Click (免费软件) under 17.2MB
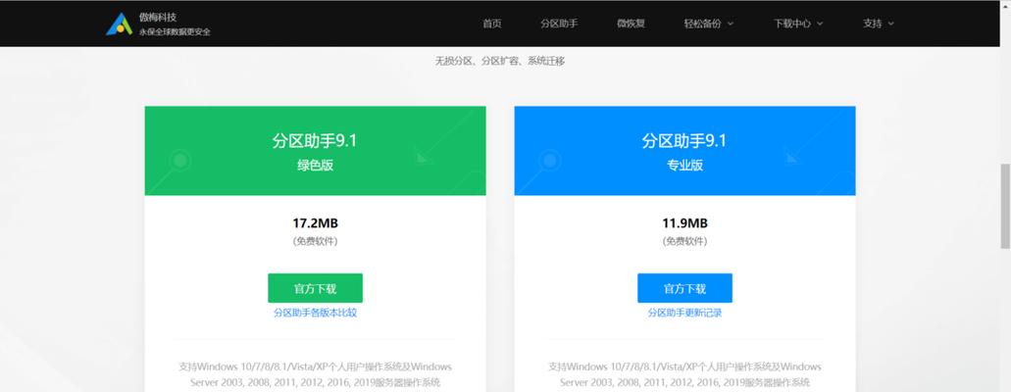1011x392 pixels. (316, 242)
